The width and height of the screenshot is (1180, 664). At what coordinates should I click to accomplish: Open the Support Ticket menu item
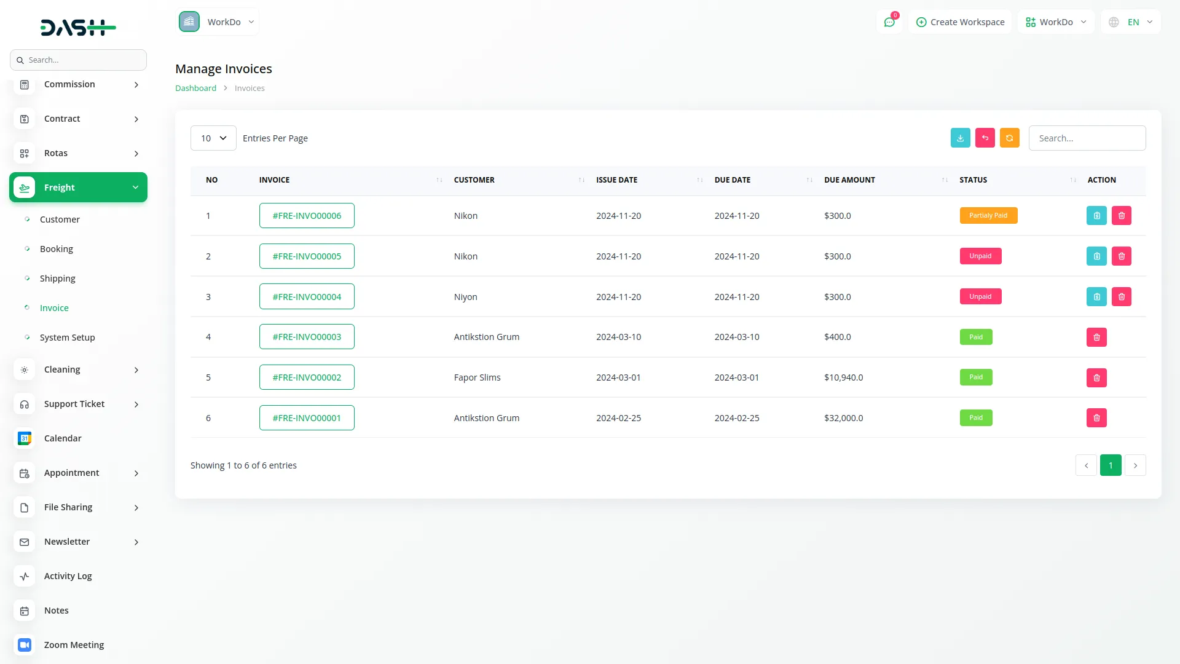tap(74, 404)
